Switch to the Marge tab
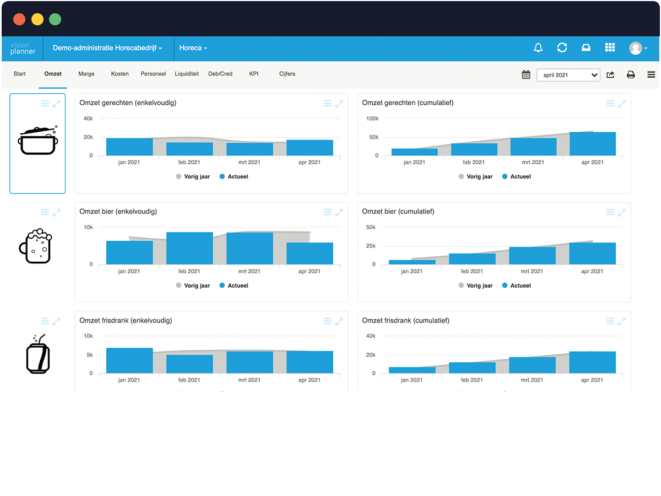 coord(86,74)
